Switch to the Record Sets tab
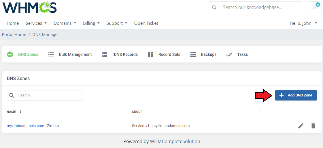The image size is (323, 148). [164, 54]
